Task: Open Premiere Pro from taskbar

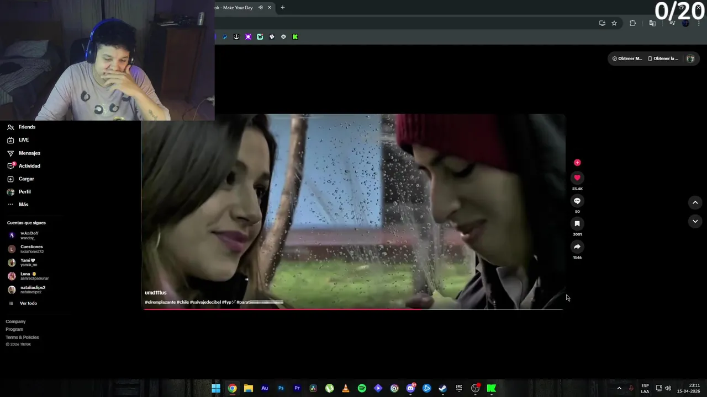Action: (x=297, y=388)
